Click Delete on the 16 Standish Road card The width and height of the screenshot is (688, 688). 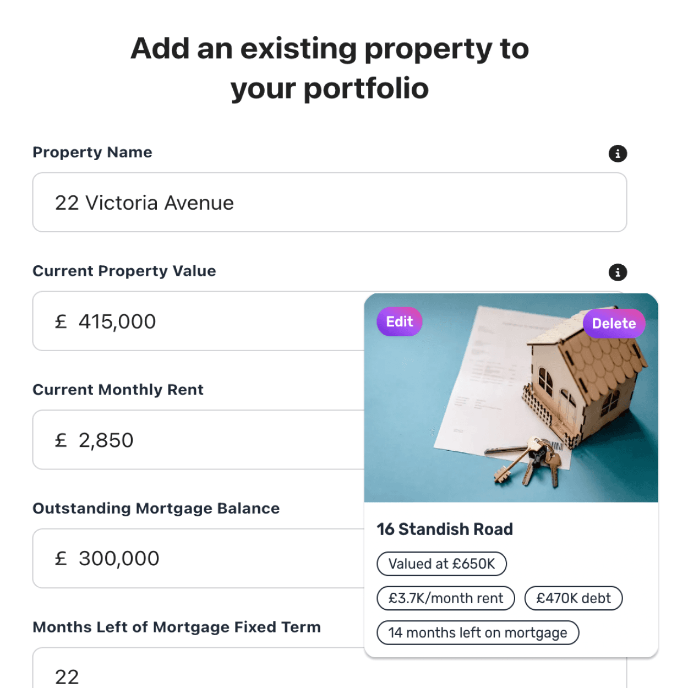(x=614, y=324)
